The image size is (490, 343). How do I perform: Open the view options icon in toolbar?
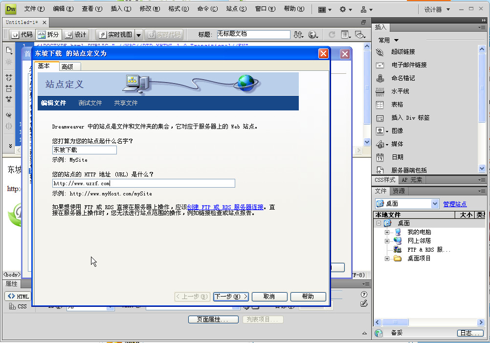[346, 34]
